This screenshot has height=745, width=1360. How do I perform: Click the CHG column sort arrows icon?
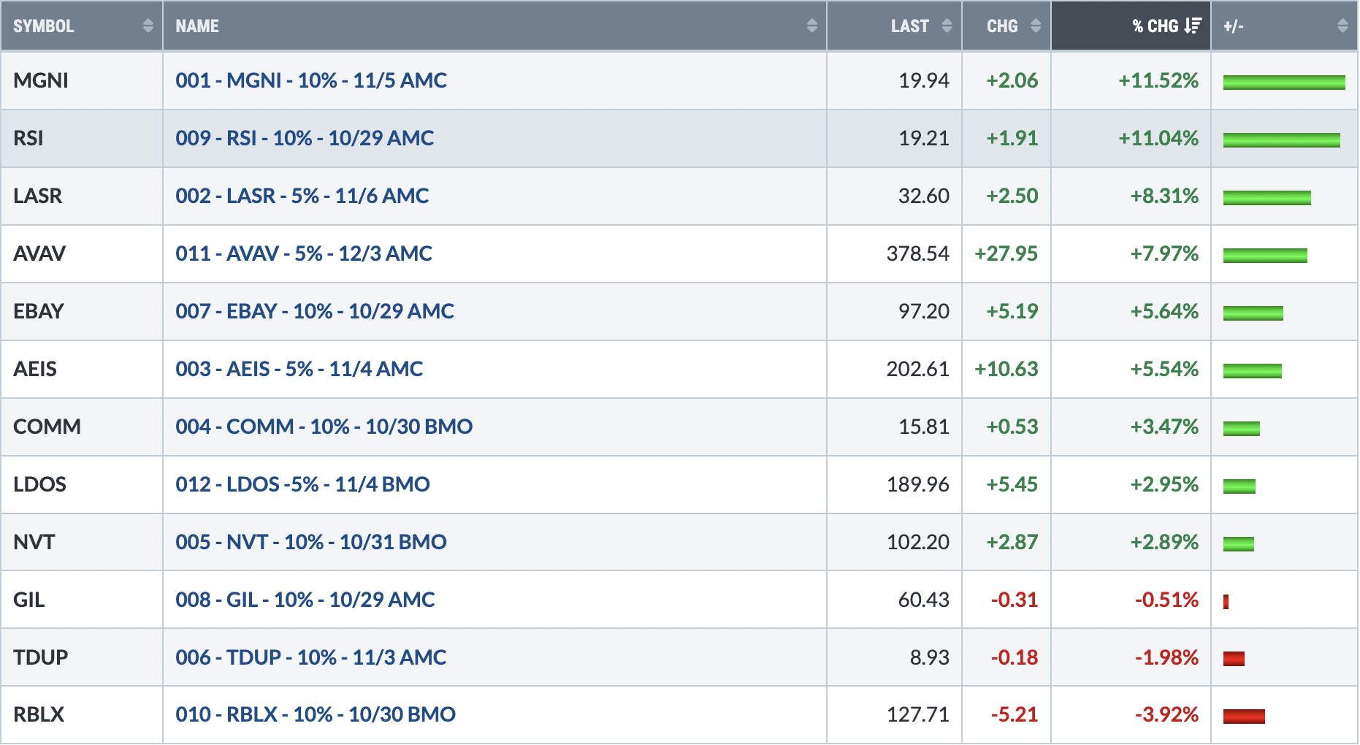coord(1036,26)
